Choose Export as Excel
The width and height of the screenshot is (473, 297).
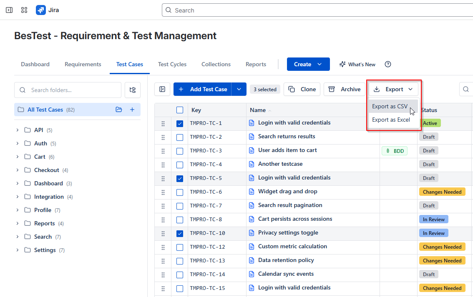click(393, 120)
